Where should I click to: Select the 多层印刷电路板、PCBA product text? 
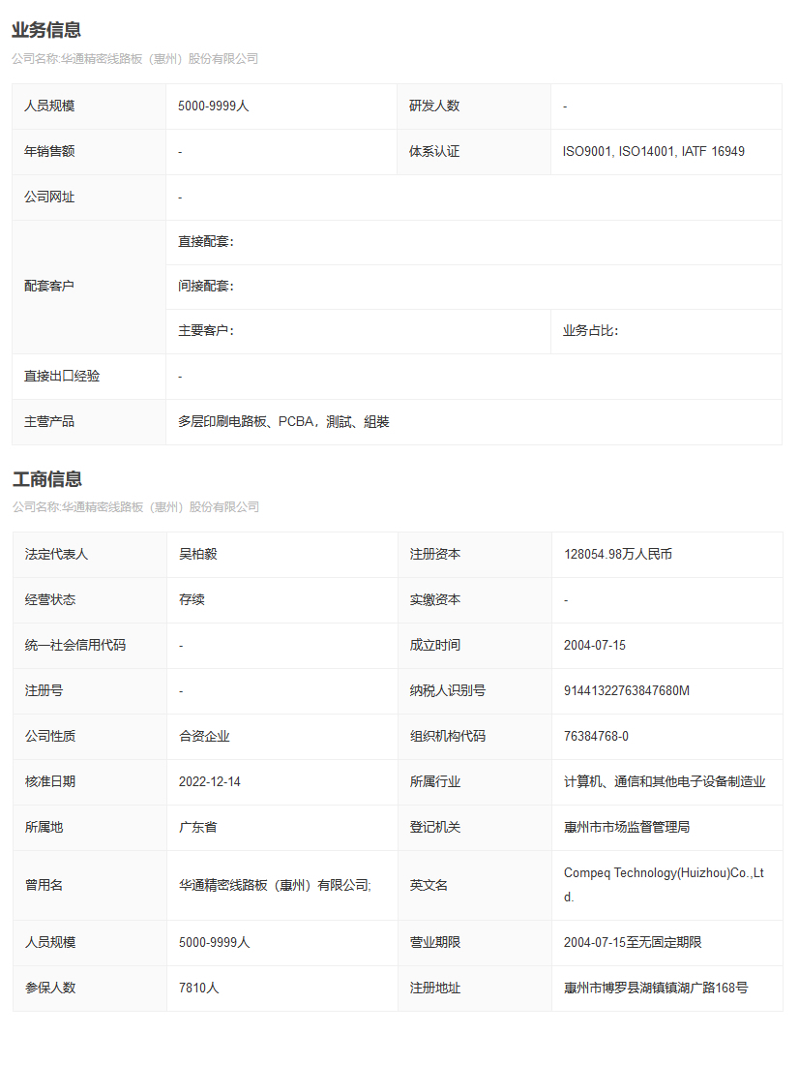point(283,422)
